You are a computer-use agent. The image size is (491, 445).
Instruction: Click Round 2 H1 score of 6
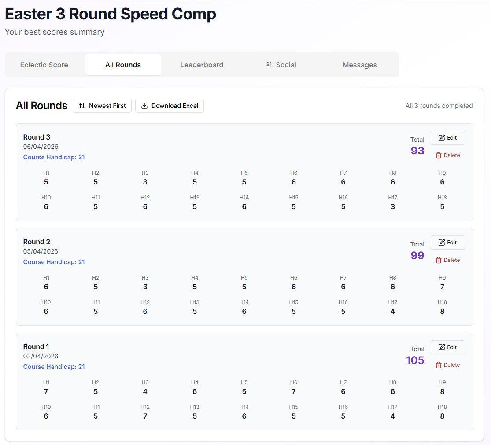click(x=46, y=287)
